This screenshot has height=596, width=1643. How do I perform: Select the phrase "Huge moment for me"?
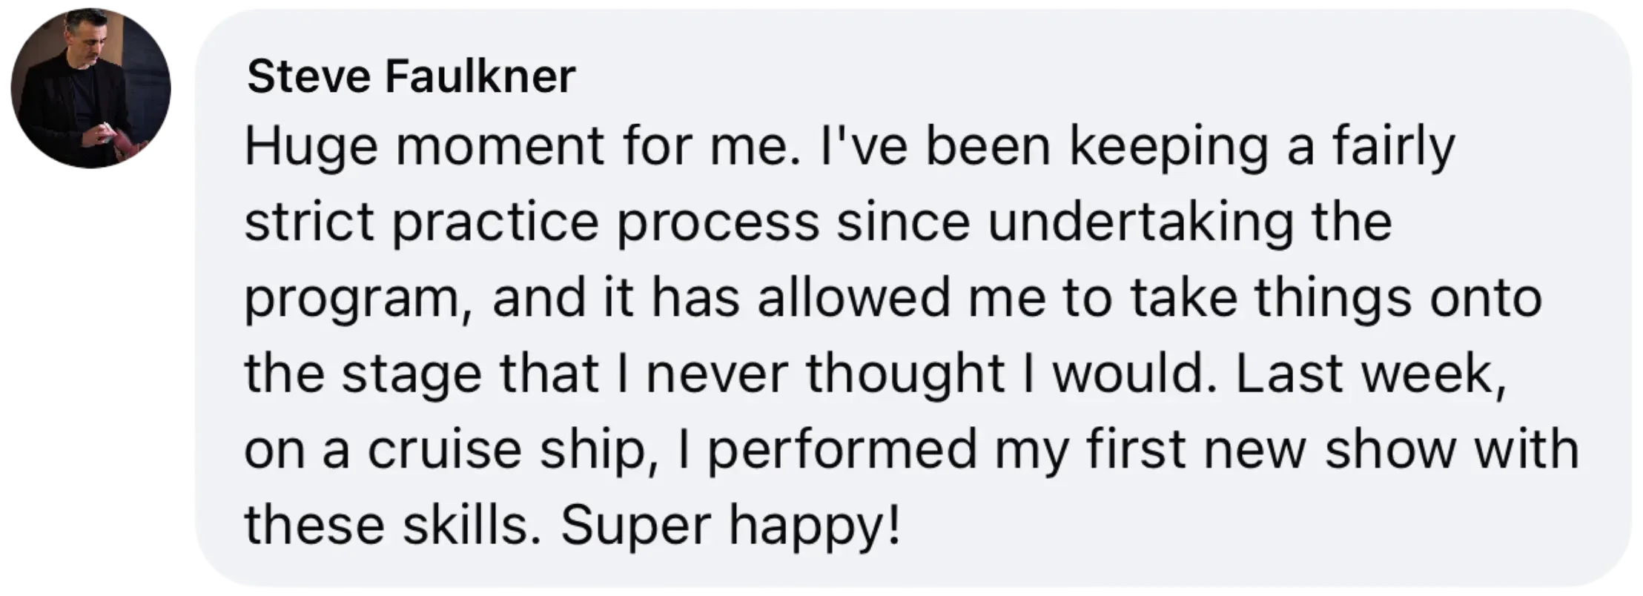pos(515,146)
